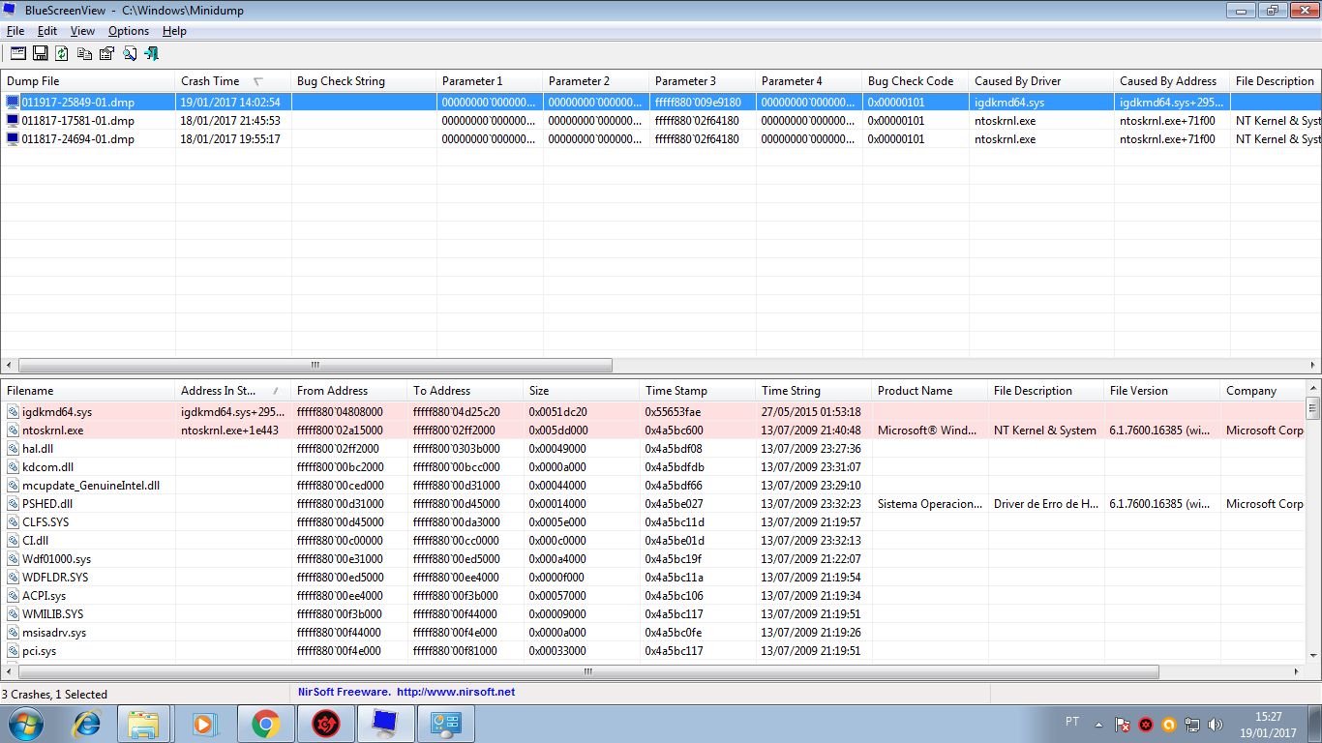The image size is (1322, 743).
Task: Sort by Bug Check String column
Action: pos(364,81)
